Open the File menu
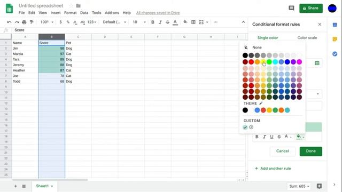 click(21, 13)
